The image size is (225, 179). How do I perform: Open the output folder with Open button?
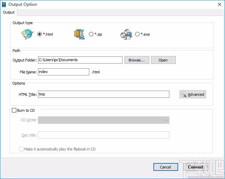(x=163, y=60)
